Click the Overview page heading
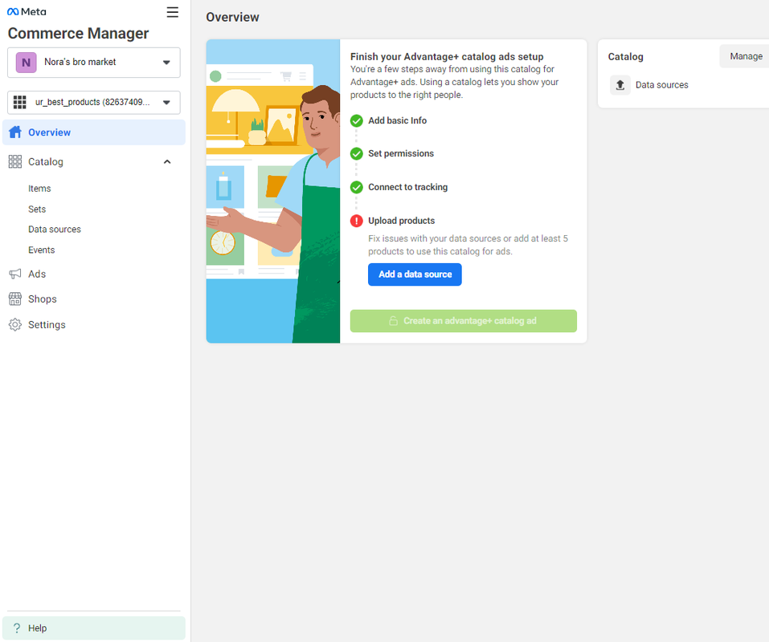Viewport: 769px width, 642px height. click(232, 17)
